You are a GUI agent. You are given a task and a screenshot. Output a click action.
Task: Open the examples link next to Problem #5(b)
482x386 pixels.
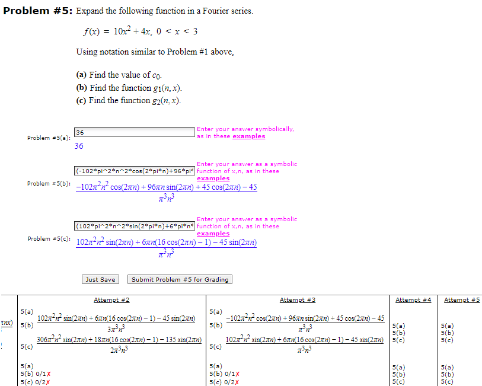click(213, 178)
